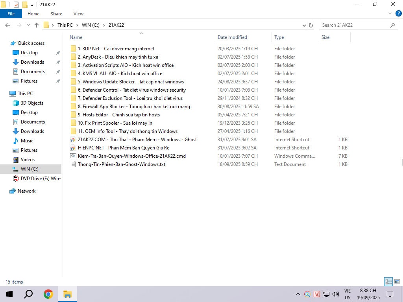This screenshot has height=302, width=403.
Task: Open the File ribbon tab
Action: coord(11,14)
